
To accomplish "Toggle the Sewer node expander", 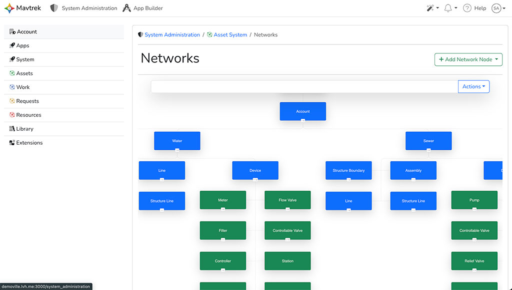I will 428,150.
